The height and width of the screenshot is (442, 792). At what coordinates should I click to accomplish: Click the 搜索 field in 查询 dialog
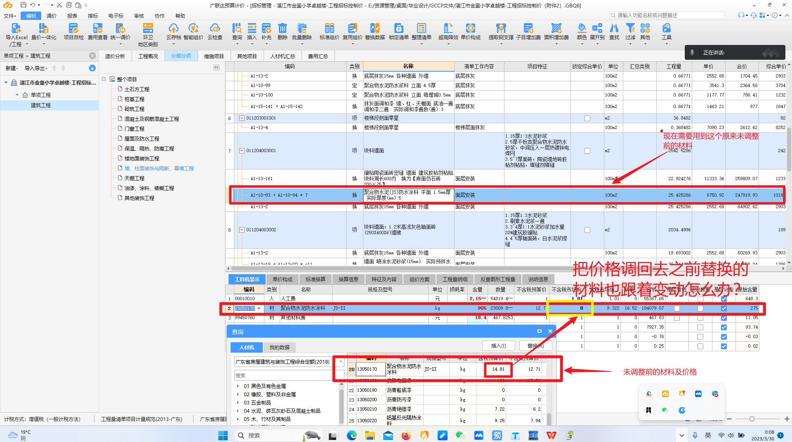(x=289, y=375)
